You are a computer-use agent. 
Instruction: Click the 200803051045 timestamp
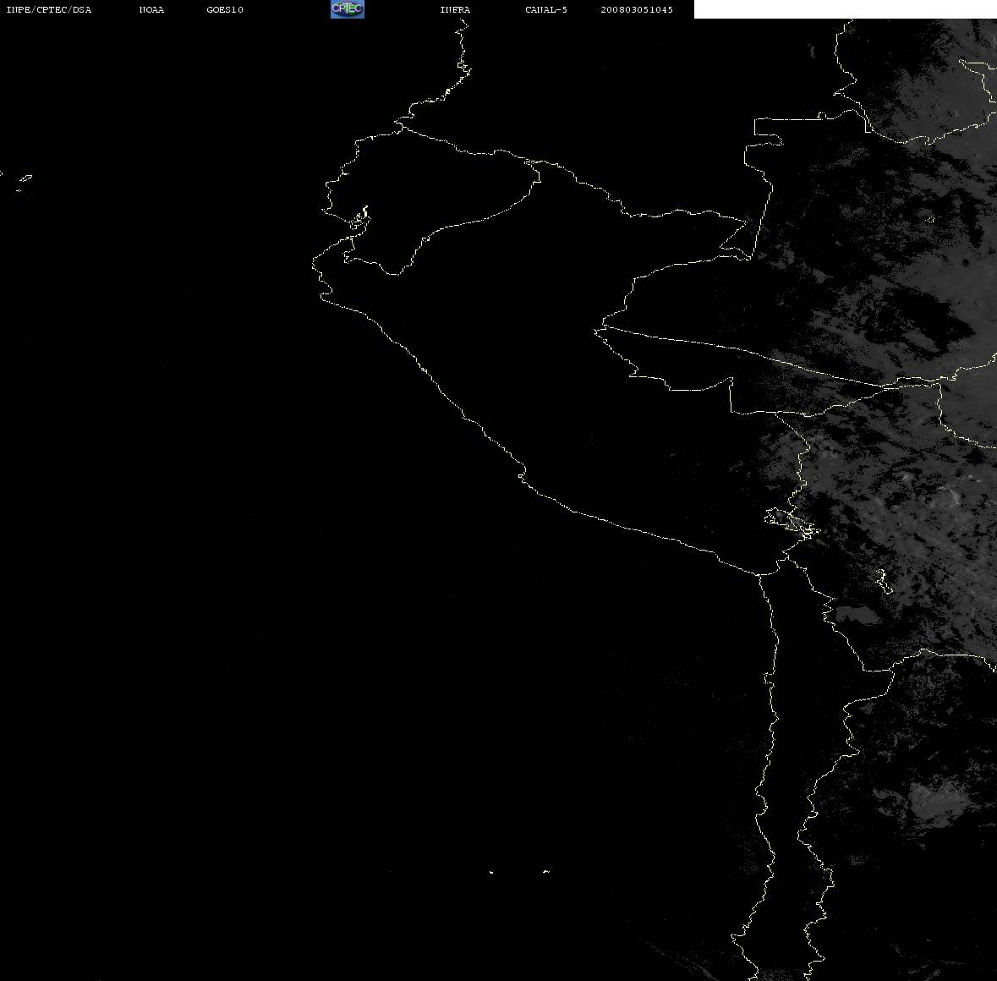coord(637,9)
